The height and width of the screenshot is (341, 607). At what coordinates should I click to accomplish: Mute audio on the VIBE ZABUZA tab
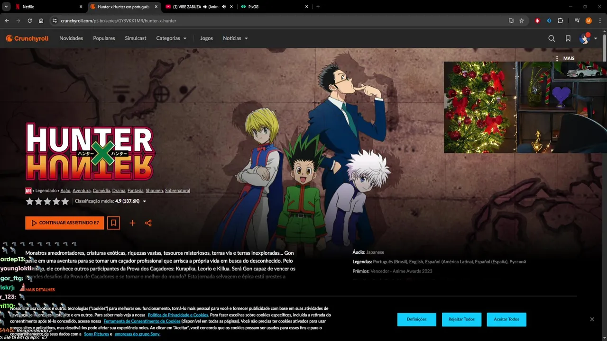pos(224,7)
